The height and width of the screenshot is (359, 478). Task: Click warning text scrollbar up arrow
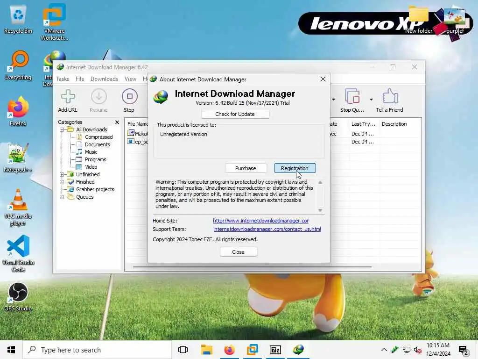point(320,182)
